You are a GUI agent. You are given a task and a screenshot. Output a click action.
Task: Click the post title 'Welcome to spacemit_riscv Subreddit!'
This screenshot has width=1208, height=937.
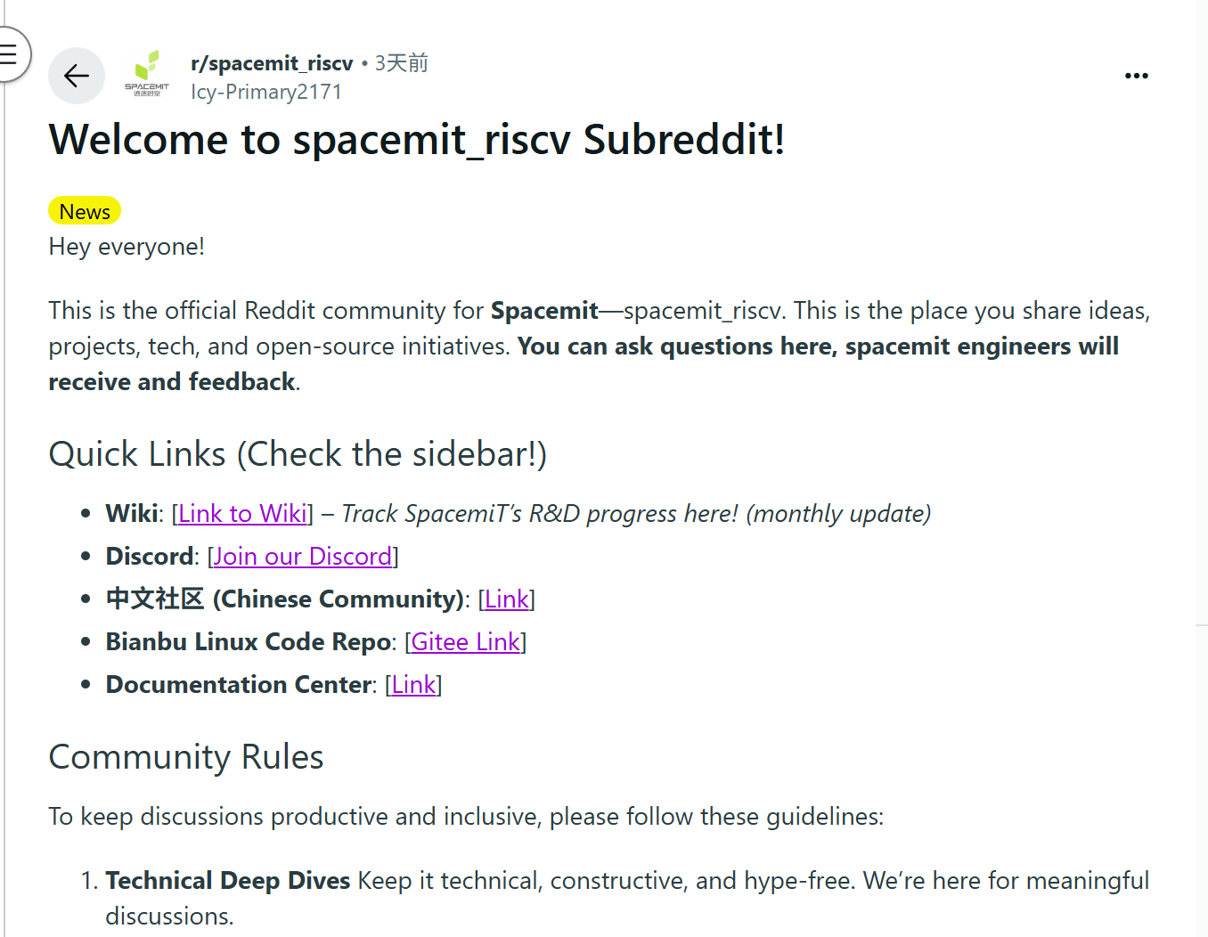coord(417,140)
